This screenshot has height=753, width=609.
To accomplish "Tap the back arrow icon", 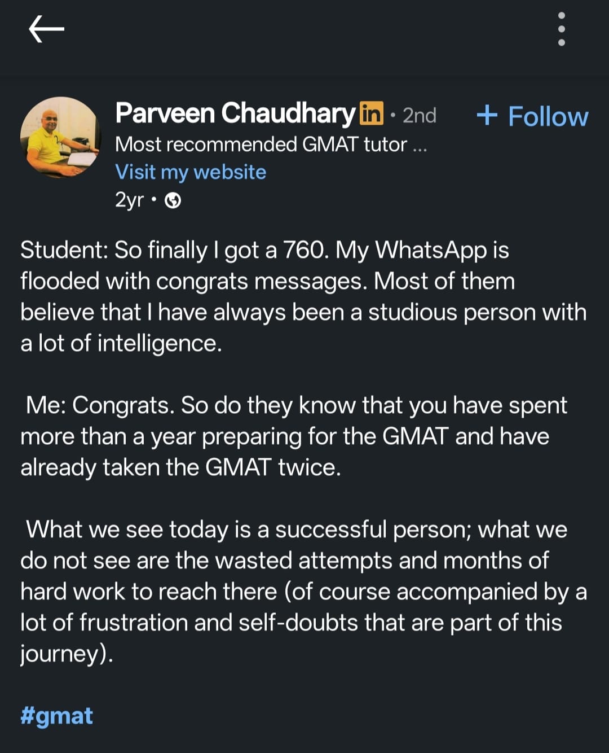I will coord(46,29).
